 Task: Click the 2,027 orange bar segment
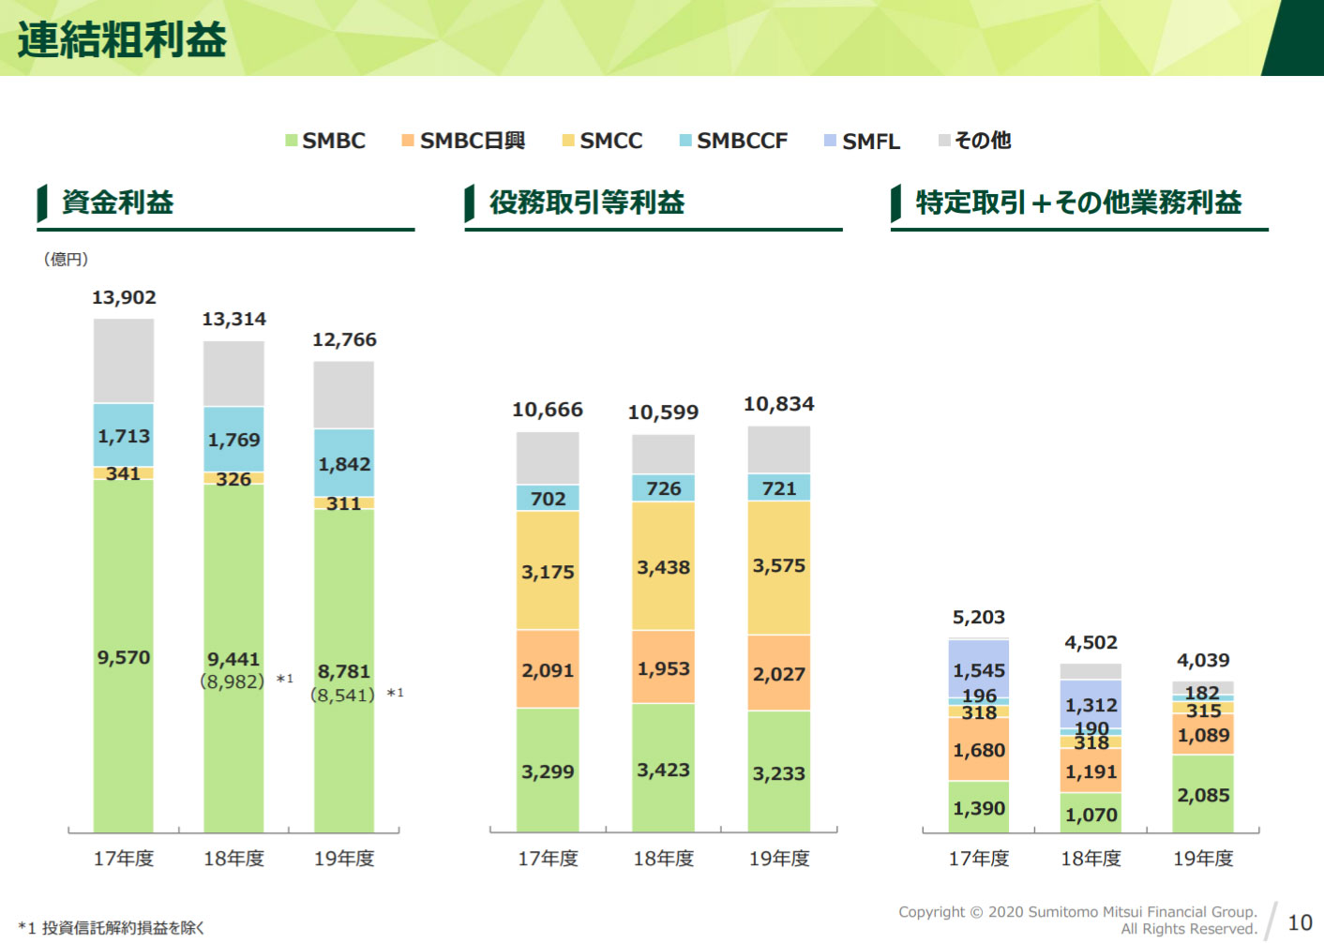click(x=778, y=673)
